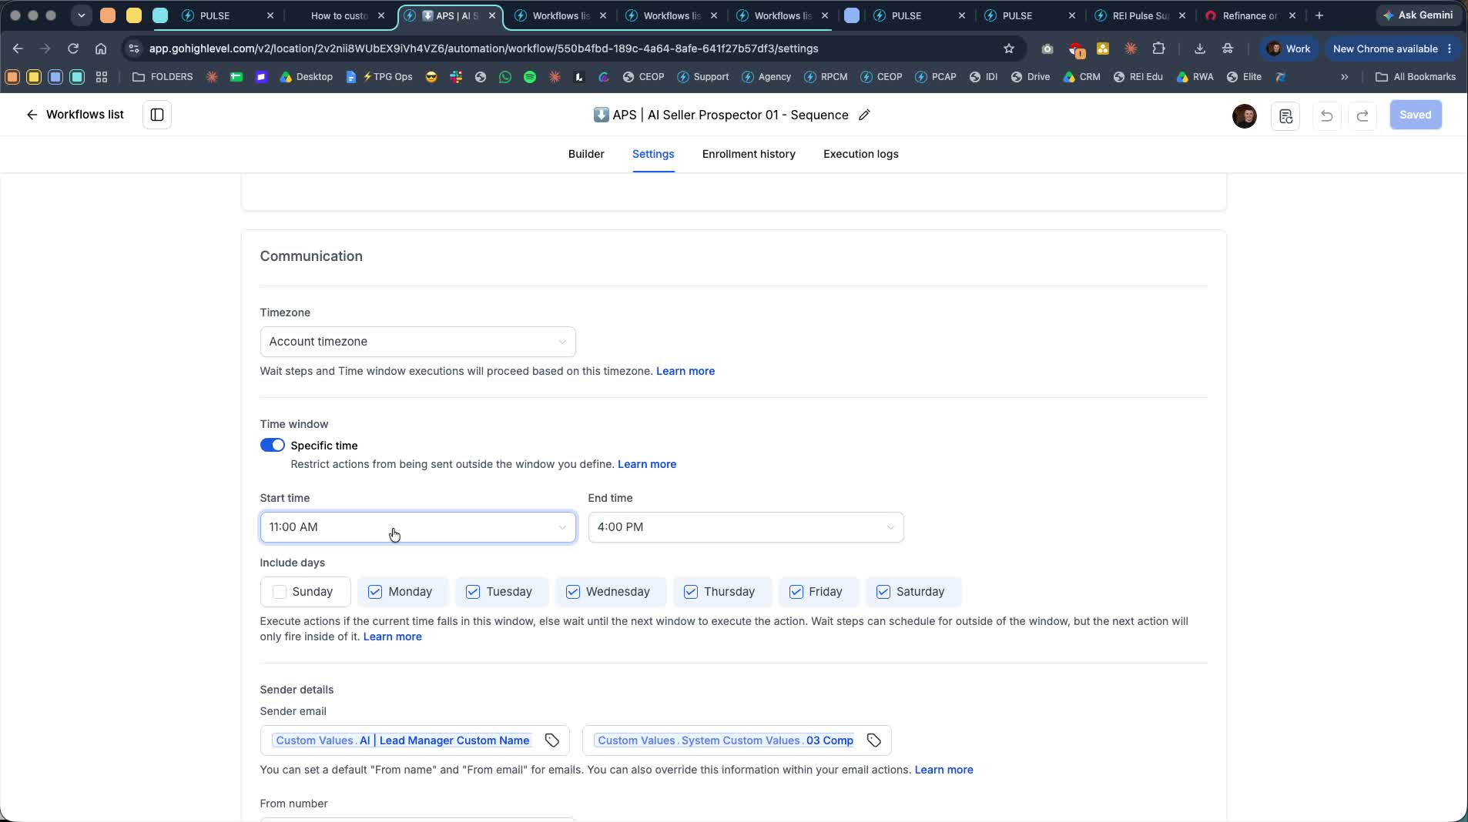Show hidden bookmarks chevron

click(x=1345, y=77)
